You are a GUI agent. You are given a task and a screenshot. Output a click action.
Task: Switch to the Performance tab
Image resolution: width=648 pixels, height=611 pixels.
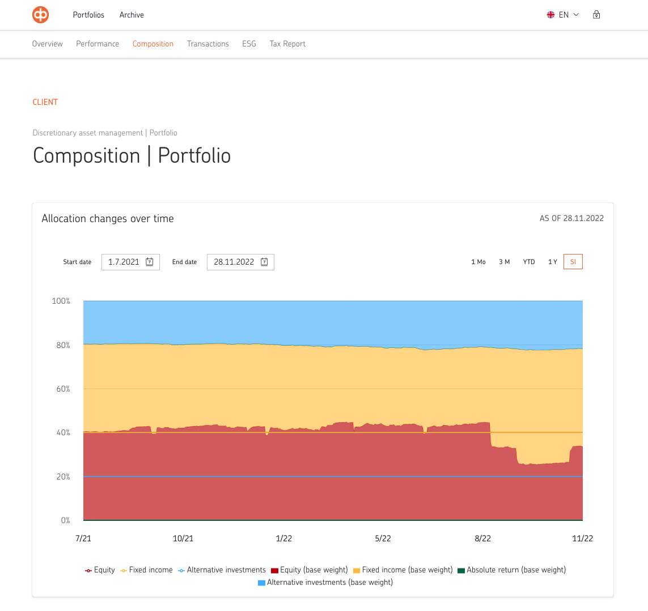[x=98, y=44]
